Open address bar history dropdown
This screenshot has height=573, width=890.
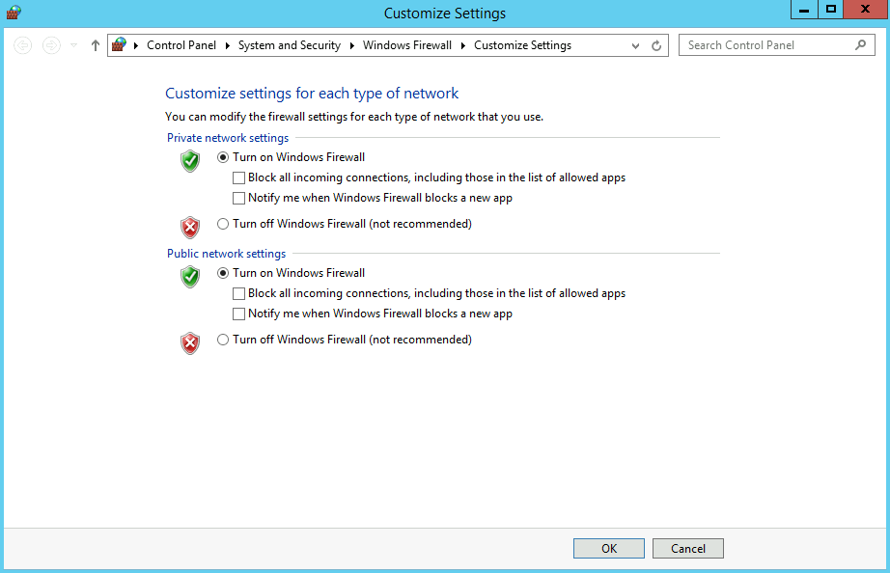pyautogui.click(x=636, y=46)
